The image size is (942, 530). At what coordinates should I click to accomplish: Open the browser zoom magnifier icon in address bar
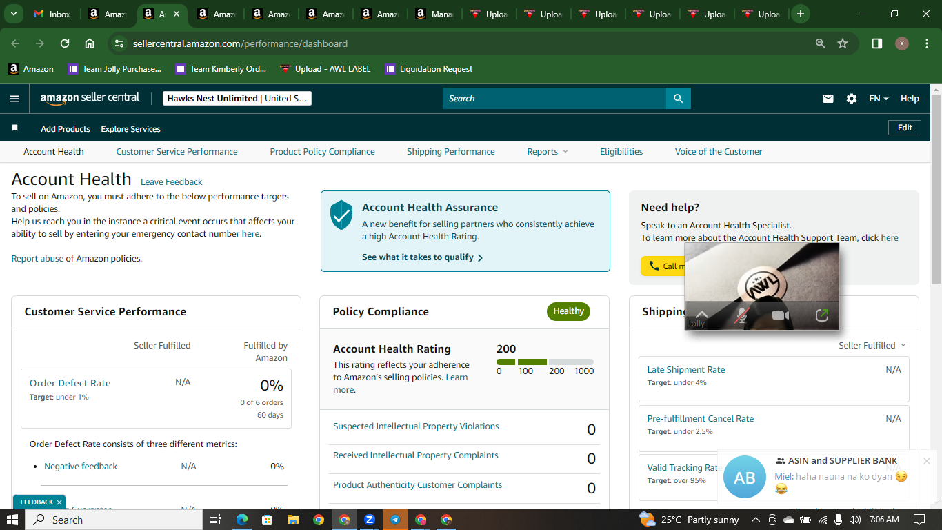[821, 43]
